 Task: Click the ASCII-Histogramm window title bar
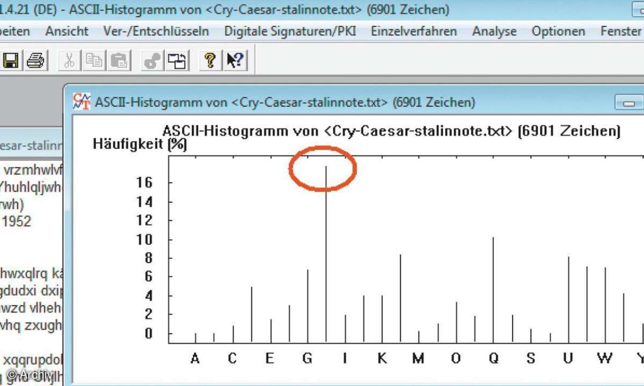(x=354, y=102)
